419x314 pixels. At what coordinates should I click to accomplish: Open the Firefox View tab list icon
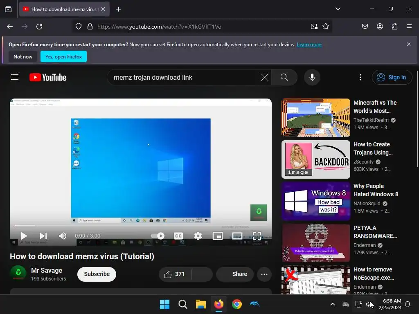[8, 9]
